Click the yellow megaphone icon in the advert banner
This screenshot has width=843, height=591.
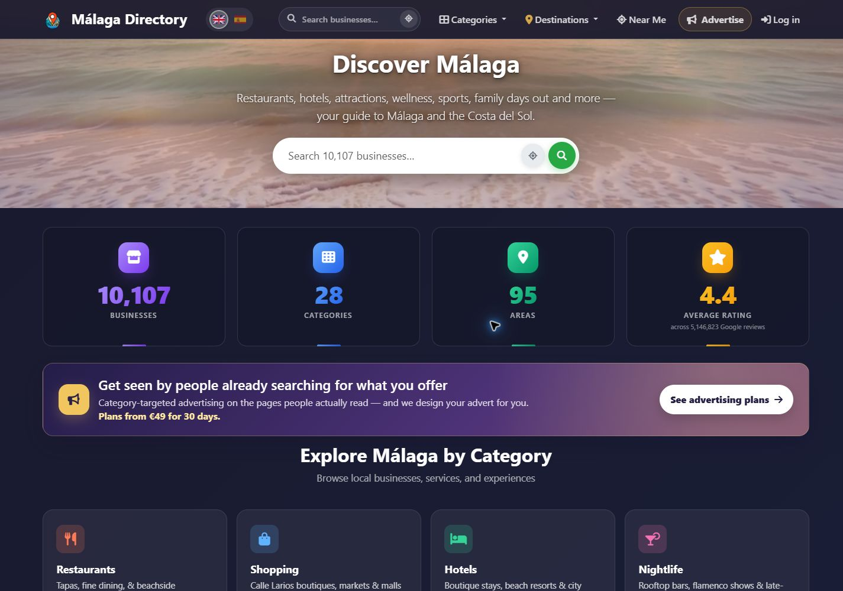[x=74, y=400]
